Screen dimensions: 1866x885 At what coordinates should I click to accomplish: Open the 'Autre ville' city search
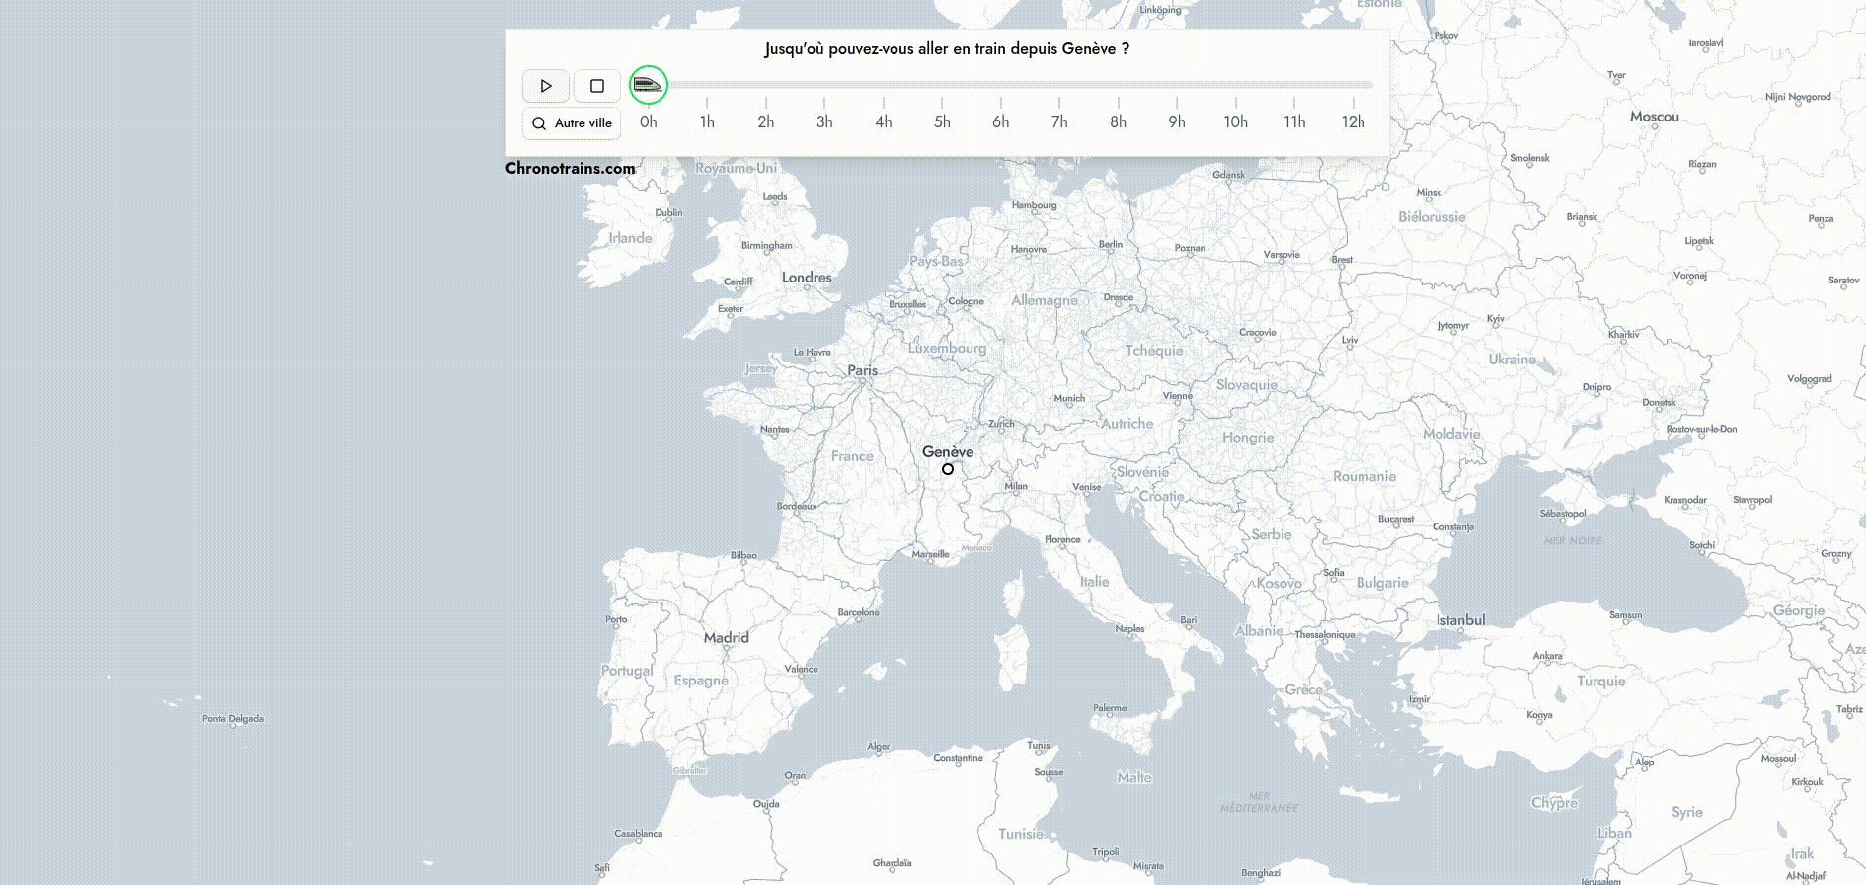click(x=572, y=123)
